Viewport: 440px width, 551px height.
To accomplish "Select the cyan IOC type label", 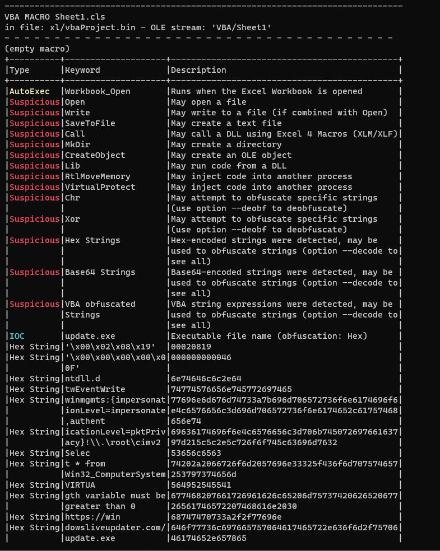I will pyautogui.click(x=17, y=336).
